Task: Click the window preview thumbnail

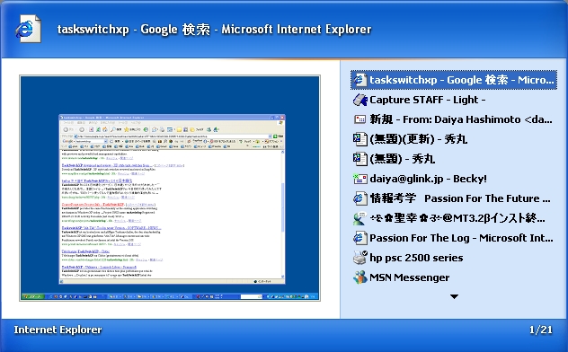Action: coord(170,188)
